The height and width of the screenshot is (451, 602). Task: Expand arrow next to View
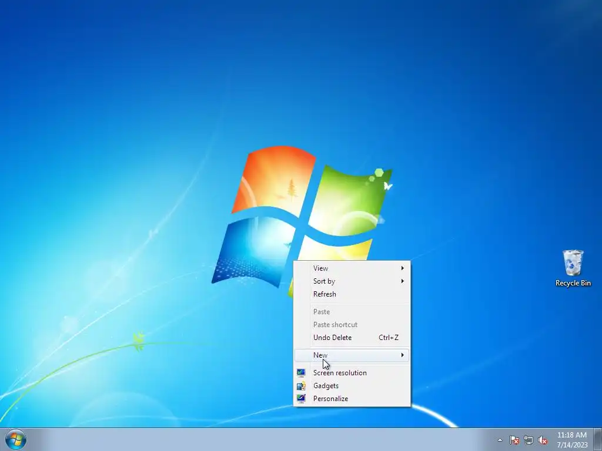click(x=402, y=268)
